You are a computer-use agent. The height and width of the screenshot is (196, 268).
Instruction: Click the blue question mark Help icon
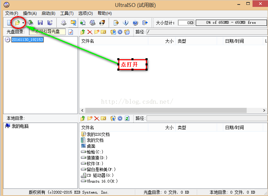(135, 23)
